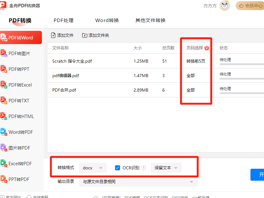
Task: Click the OCR识别 info icon
Action: (144, 168)
